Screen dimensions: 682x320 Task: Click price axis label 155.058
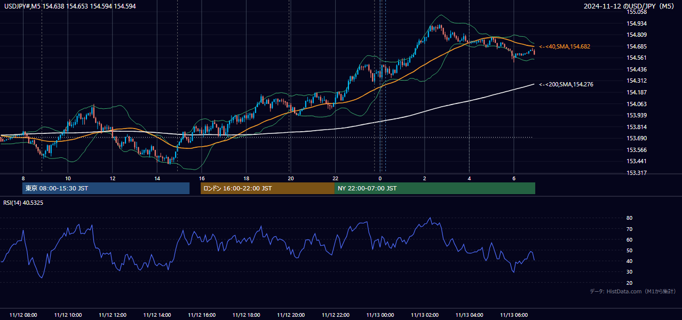(x=637, y=12)
